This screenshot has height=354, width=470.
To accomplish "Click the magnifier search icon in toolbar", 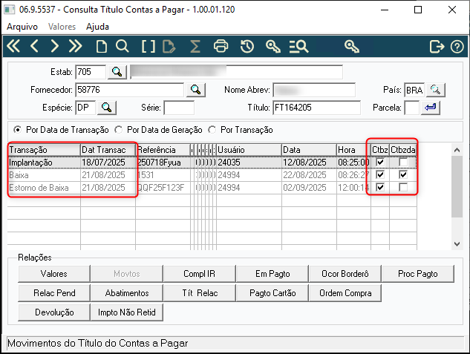I will (123, 46).
